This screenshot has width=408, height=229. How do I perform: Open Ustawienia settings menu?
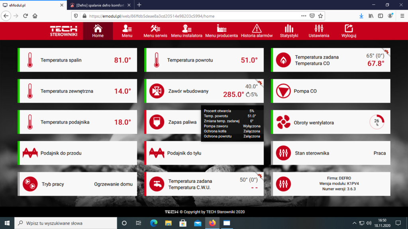point(319,31)
